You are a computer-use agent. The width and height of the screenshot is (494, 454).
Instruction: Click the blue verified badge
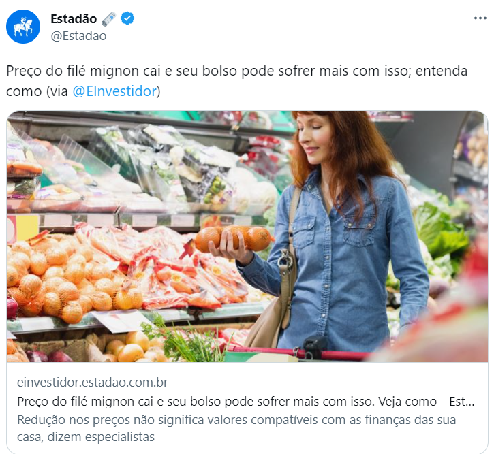point(127,18)
